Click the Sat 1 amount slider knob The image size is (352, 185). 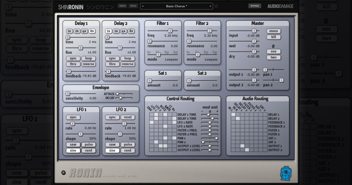[150, 80]
